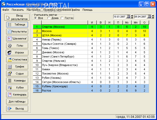Click the end date field 08.04.2007
The width and height of the screenshot is (157, 120).
pyautogui.click(x=141, y=16)
